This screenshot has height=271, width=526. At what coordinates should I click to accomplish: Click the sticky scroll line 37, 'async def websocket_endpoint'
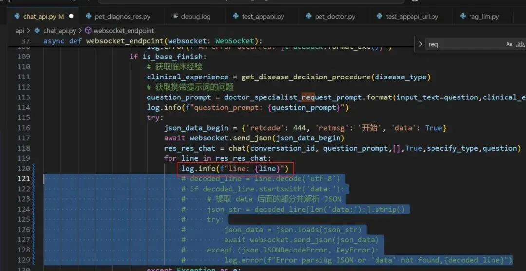point(152,41)
